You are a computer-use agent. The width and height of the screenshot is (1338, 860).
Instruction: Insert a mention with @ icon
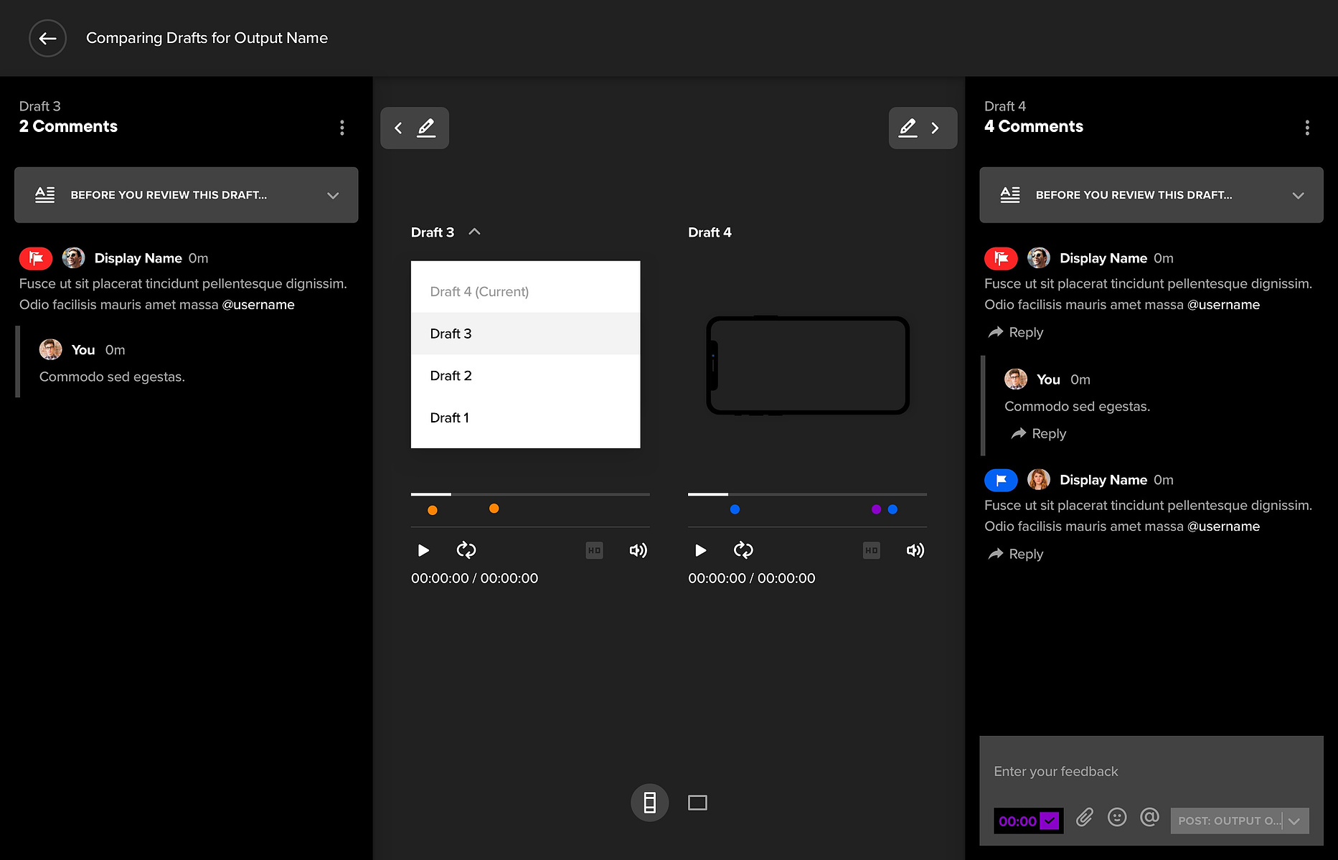pyautogui.click(x=1149, y=817)
